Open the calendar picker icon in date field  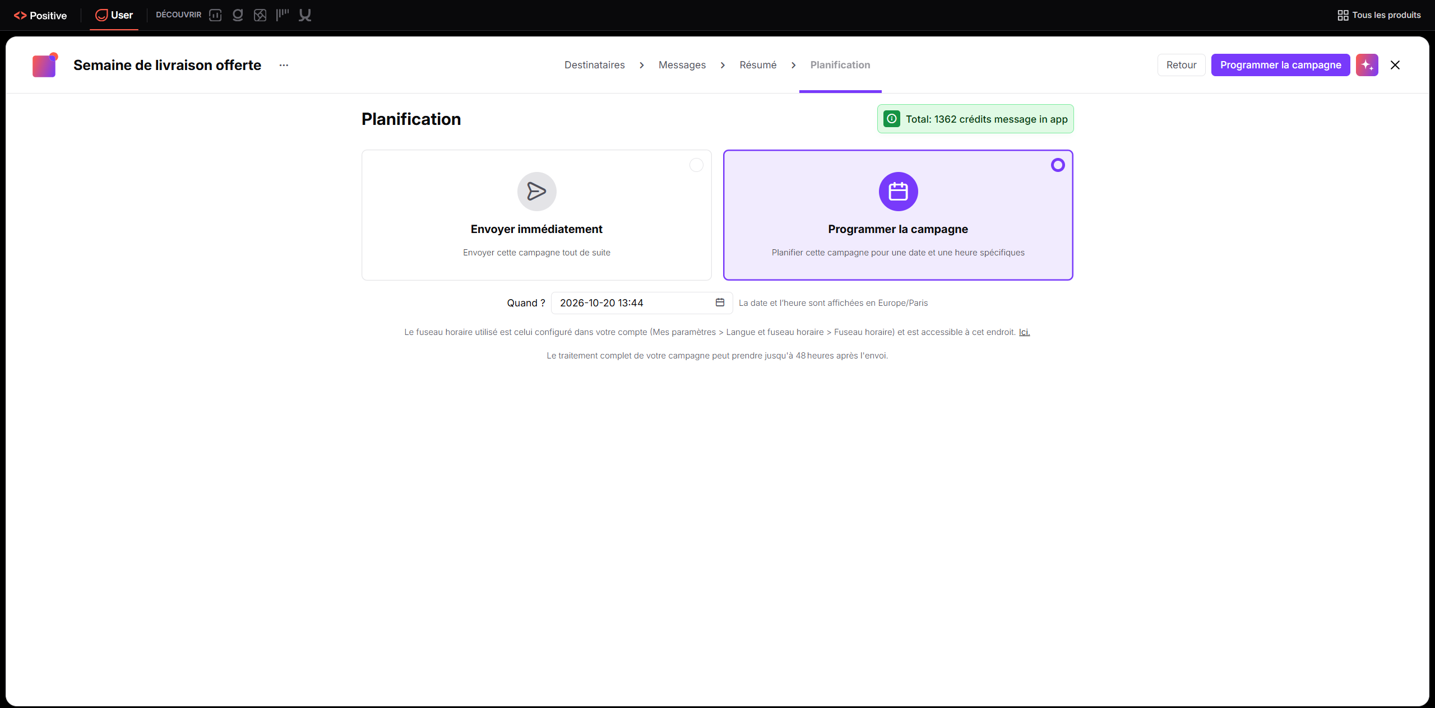(x=720, y=302)
